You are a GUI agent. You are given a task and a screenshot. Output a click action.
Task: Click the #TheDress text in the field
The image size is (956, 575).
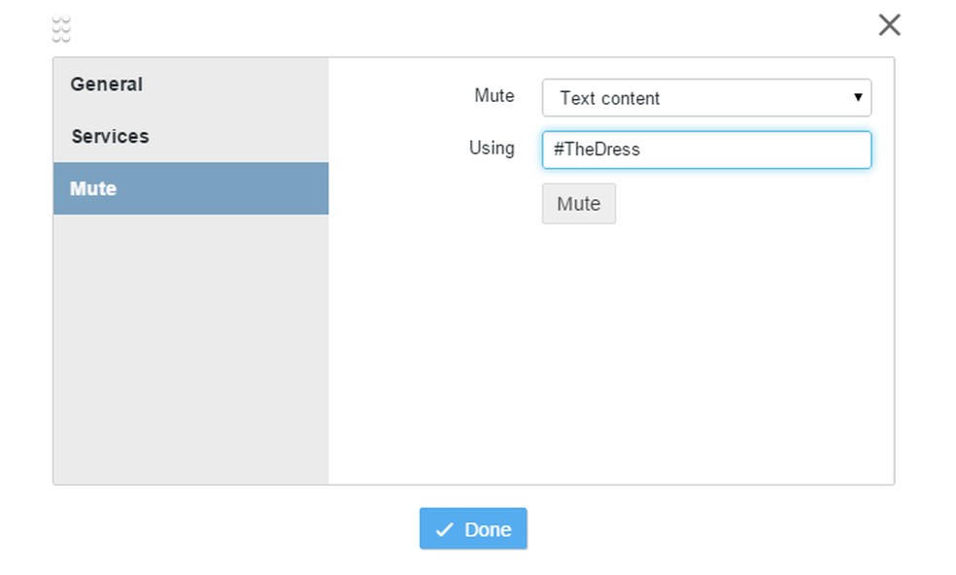(597, 150)
